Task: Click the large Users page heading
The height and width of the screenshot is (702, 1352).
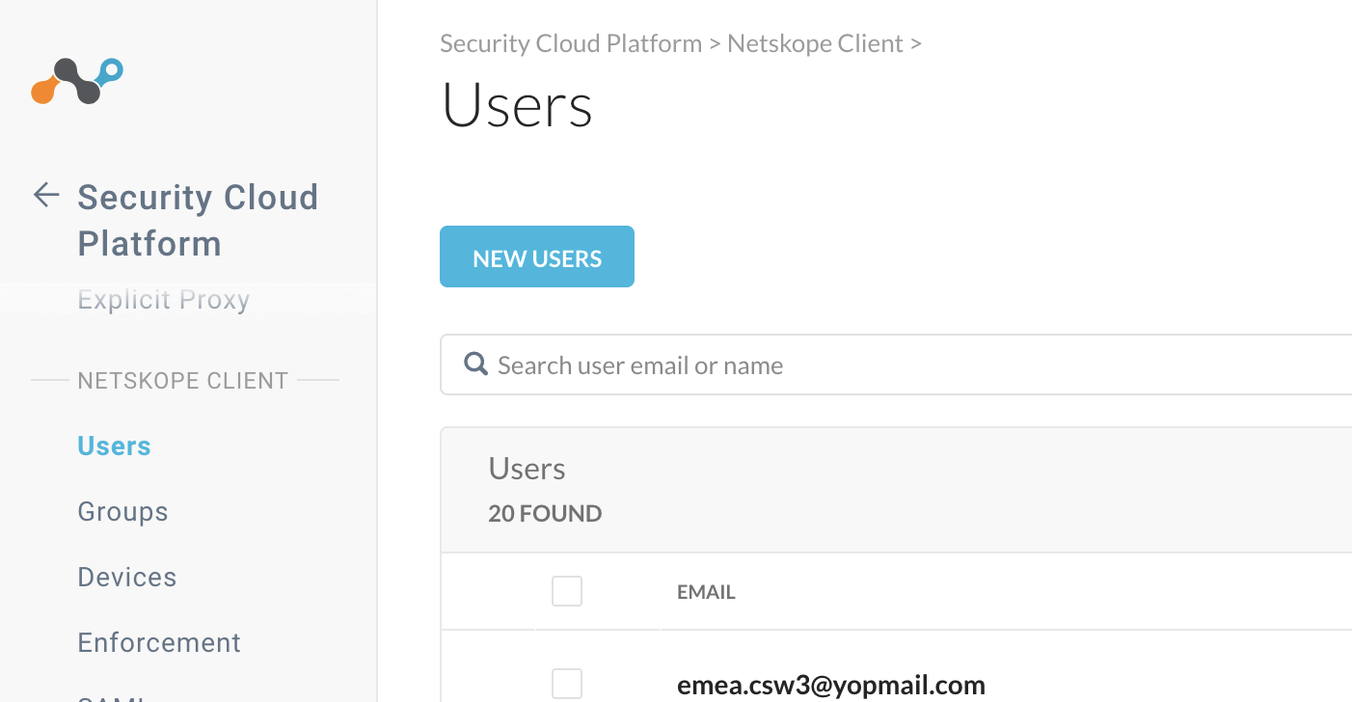Action: click(x=517, y=106)
